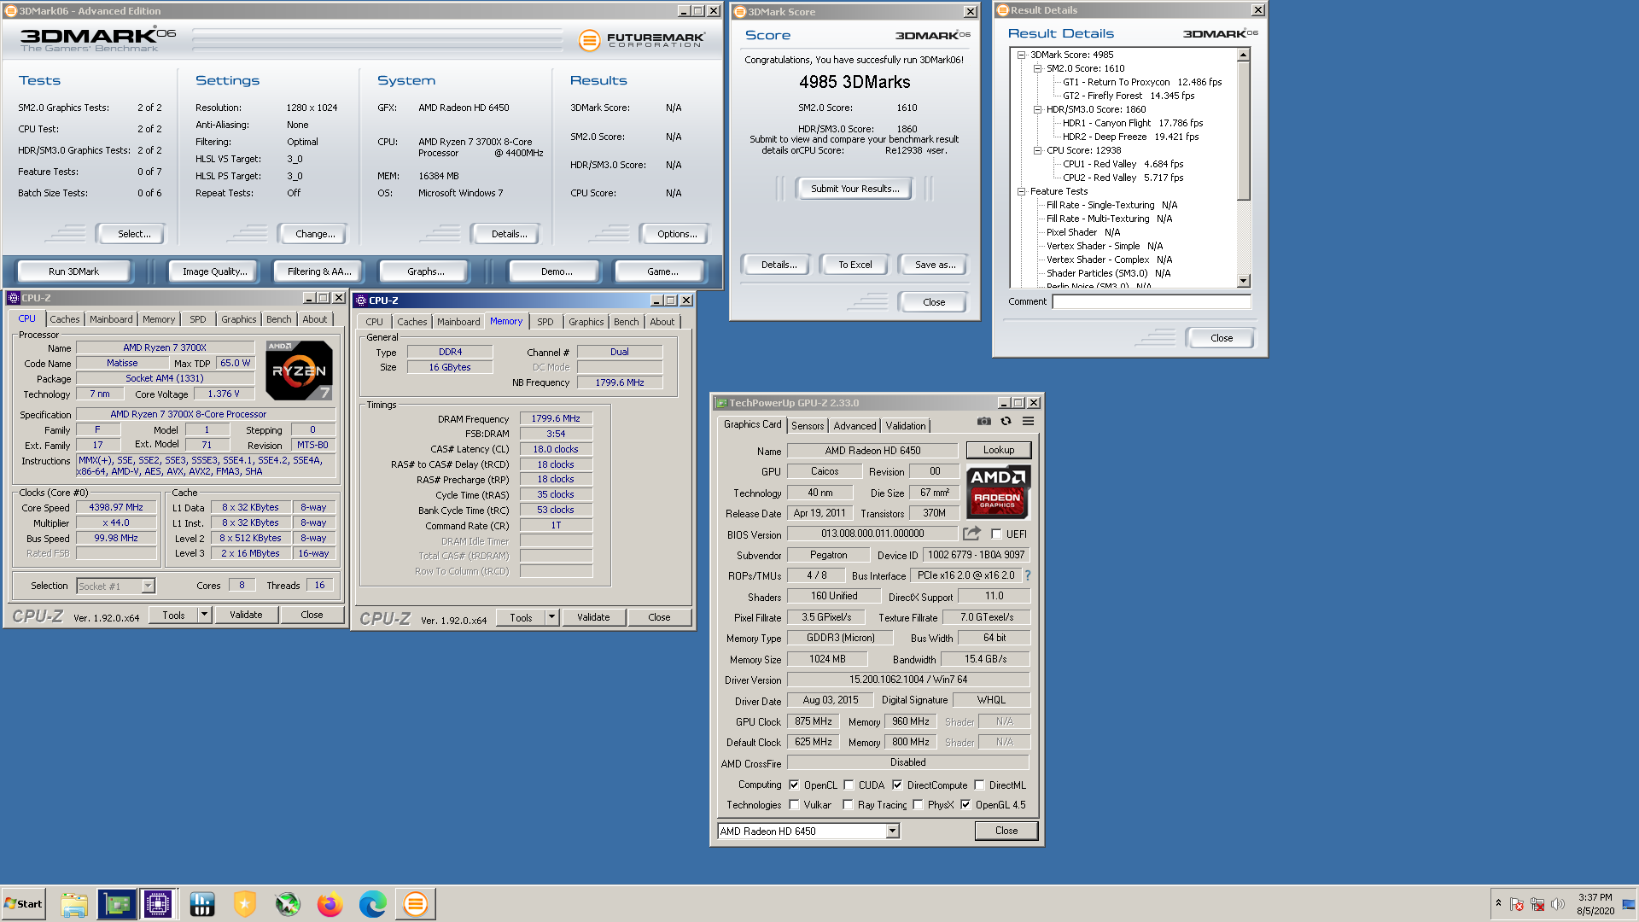Click the Result Details vertical scrollbar thumb

coord(1244,130)
